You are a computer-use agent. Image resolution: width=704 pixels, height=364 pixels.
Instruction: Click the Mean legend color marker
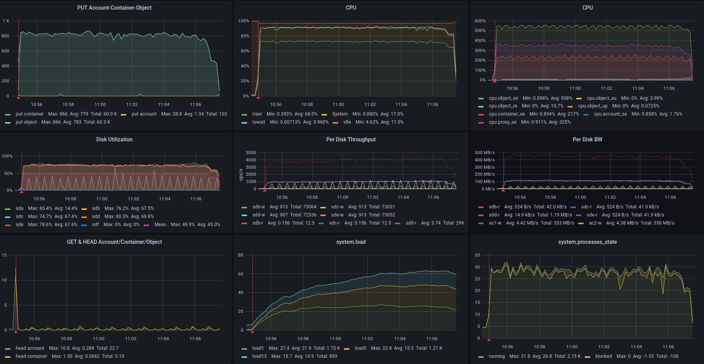(146, 225)
